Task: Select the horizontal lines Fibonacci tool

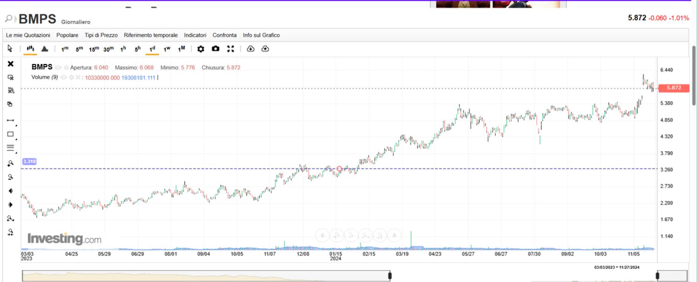Action: click(x=10, y=148)
